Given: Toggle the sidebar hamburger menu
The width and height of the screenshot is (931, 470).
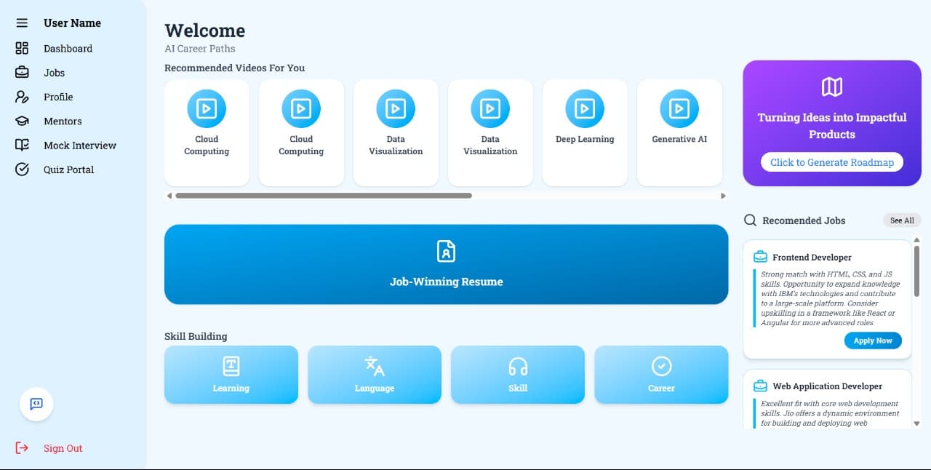Looking at the screenshot, I should tap(20, 22).
